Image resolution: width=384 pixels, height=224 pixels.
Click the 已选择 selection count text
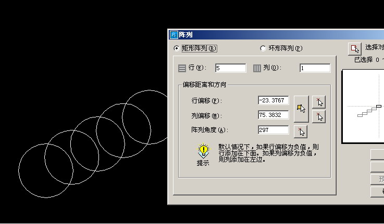point(369,60)
